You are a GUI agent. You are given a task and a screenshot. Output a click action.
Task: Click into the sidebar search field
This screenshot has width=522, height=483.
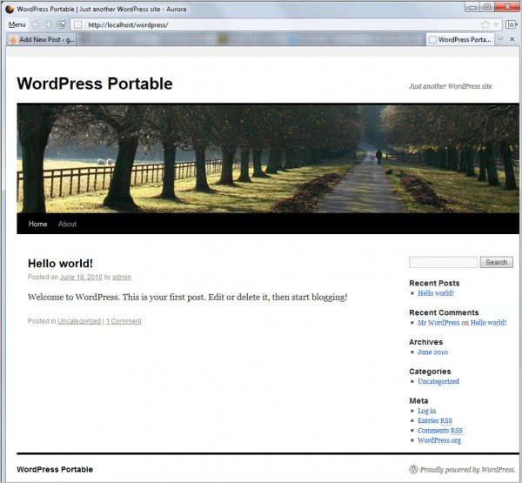pos(443,262)
